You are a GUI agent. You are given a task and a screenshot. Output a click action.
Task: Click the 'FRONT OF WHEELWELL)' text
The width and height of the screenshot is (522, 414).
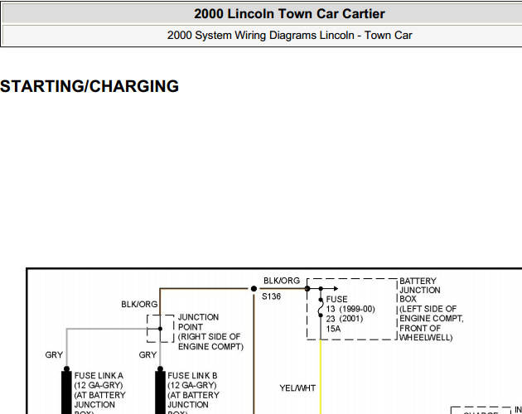pos(426,333)
